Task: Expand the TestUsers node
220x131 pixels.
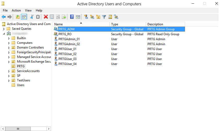Action: 9,81
